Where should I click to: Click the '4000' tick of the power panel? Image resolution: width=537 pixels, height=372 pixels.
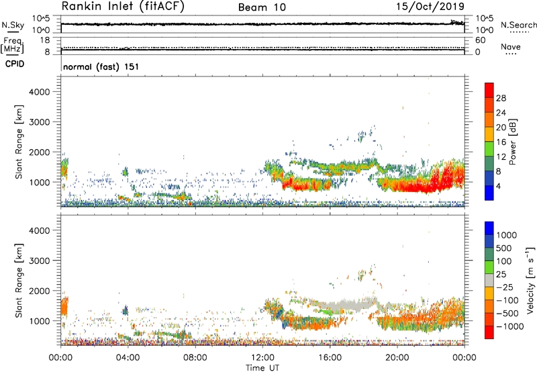coord(40,92)
